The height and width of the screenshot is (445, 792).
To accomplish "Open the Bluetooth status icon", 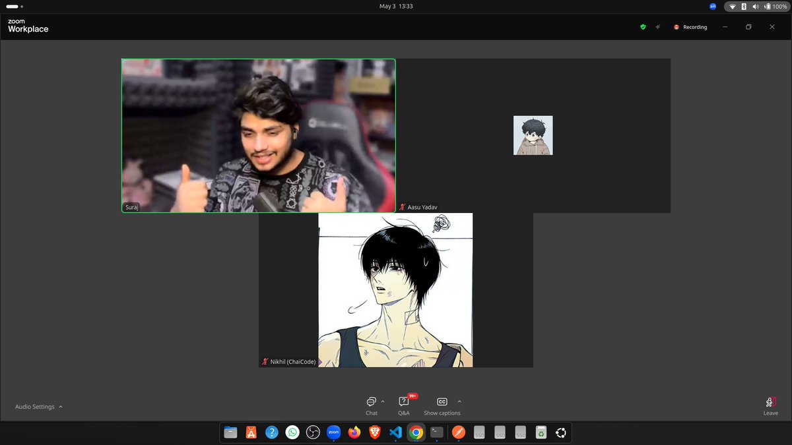I will [x=744, y=6].
